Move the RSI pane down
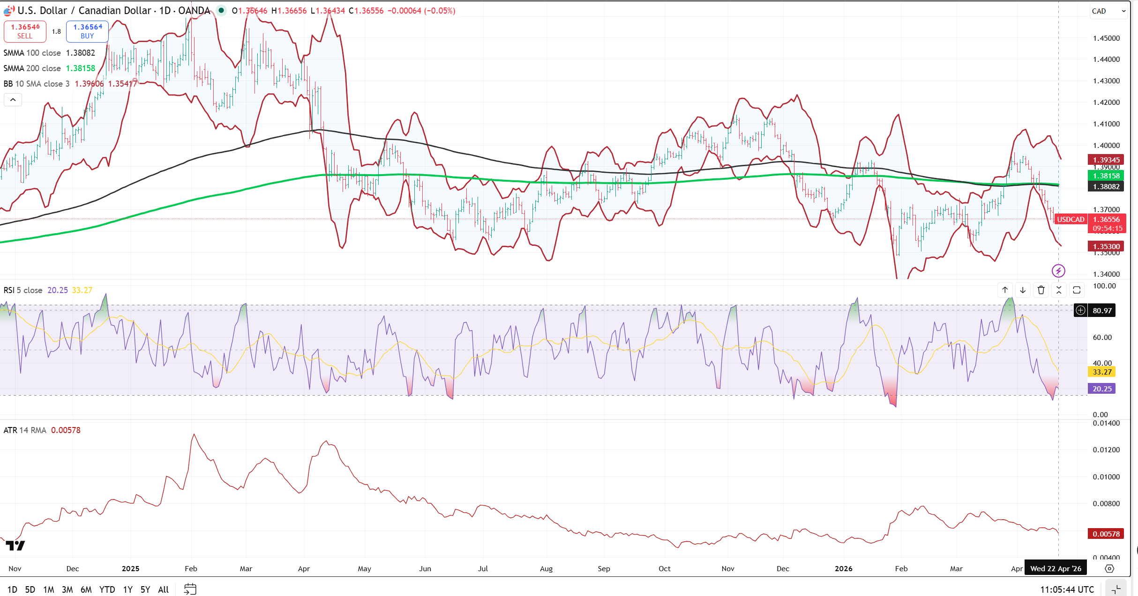Viewport: 1138px width, 596px height. (1023, 290)
